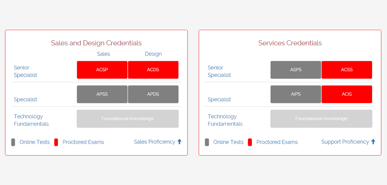Click Technology Fundamentals label in Sales and Design panel

31,120
